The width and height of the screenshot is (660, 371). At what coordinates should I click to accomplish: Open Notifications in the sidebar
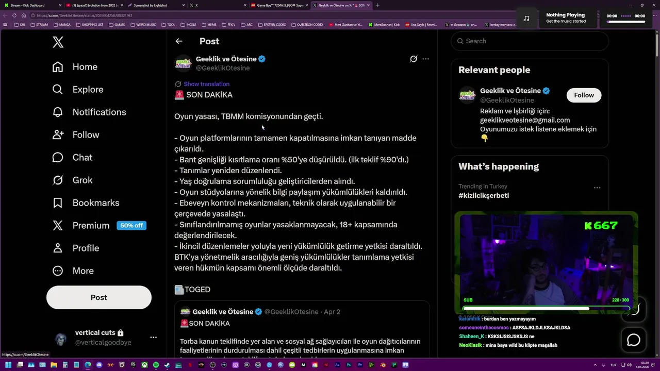[89, 112]
